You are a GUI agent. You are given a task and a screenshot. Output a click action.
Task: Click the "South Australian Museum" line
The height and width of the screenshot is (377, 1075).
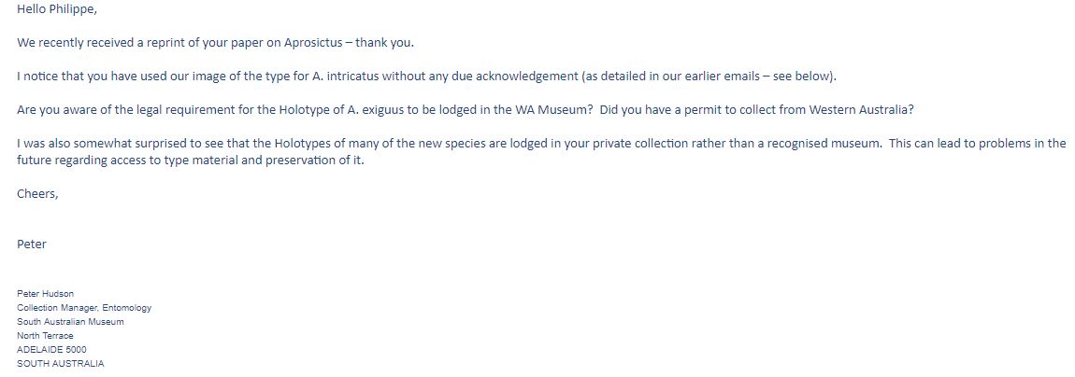[71, 322]
